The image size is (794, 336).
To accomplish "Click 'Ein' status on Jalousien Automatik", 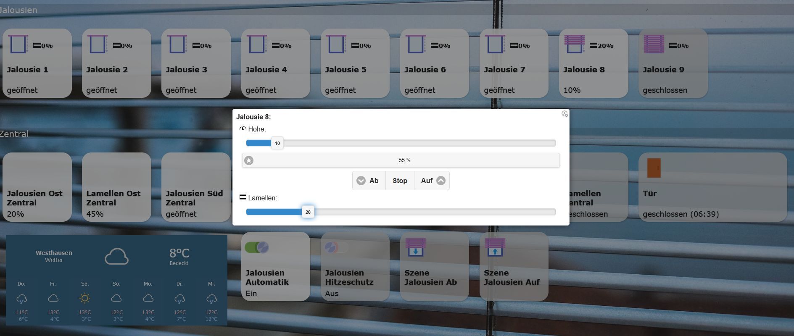I will [251, 294].
